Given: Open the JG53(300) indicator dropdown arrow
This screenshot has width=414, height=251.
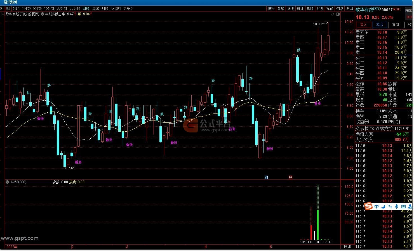Looking at the screenshot, I should [x=7, y=182].
